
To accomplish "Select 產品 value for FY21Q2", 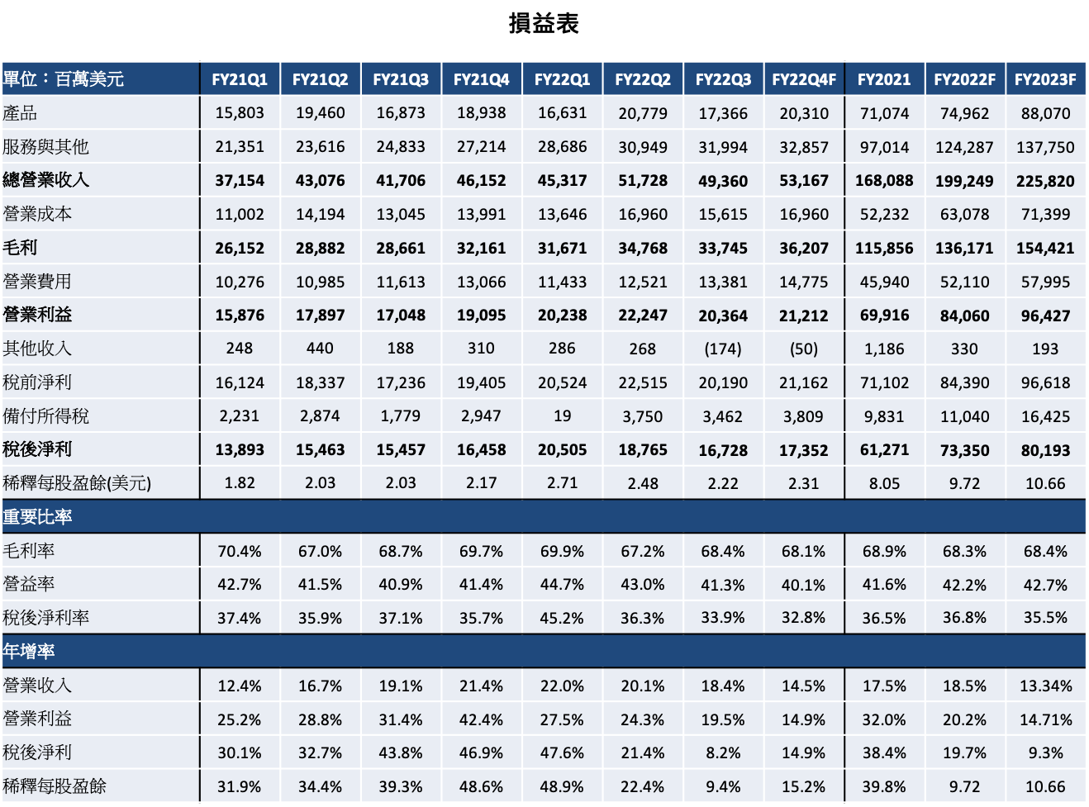I will coord(320,113).
